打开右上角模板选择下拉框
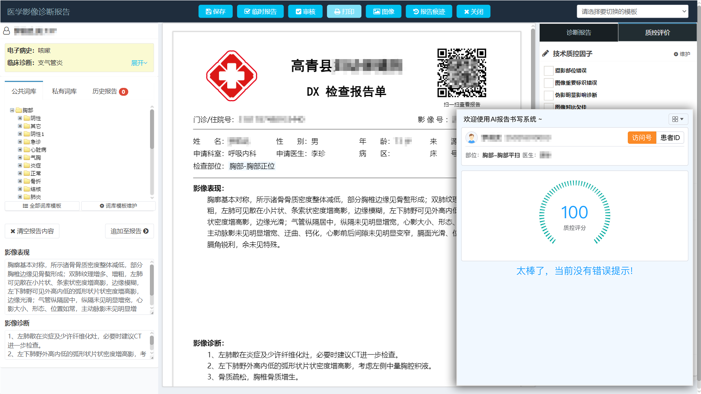Screen dimensions: 701x394 pyautogui.click(x=632, y=11)
